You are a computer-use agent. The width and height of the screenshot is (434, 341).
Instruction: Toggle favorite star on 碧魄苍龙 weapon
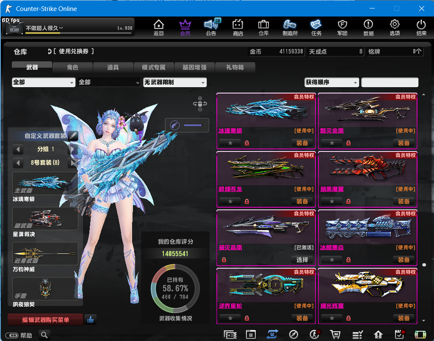[x=230, y=201]
